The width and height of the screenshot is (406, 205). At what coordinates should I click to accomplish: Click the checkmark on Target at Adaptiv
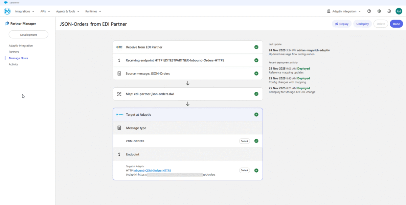256,114
